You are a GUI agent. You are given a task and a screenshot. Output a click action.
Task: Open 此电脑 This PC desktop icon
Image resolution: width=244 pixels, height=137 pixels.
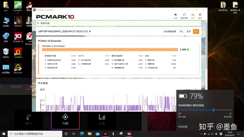coord(6,22)
